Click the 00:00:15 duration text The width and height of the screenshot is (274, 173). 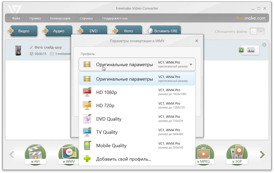pyautogui.click(x=41, y=54)
